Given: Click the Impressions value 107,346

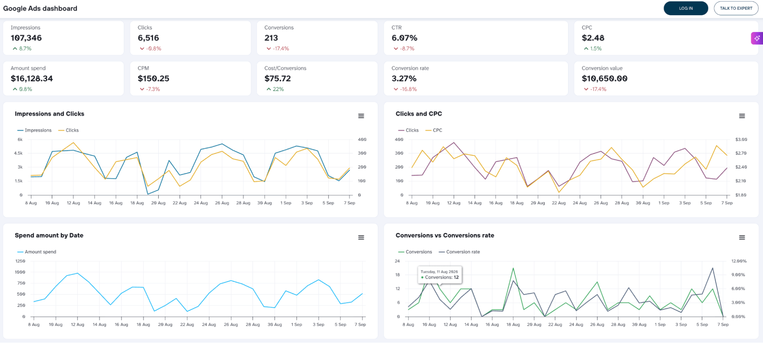Looking at the screenshot, I should 26,38.
